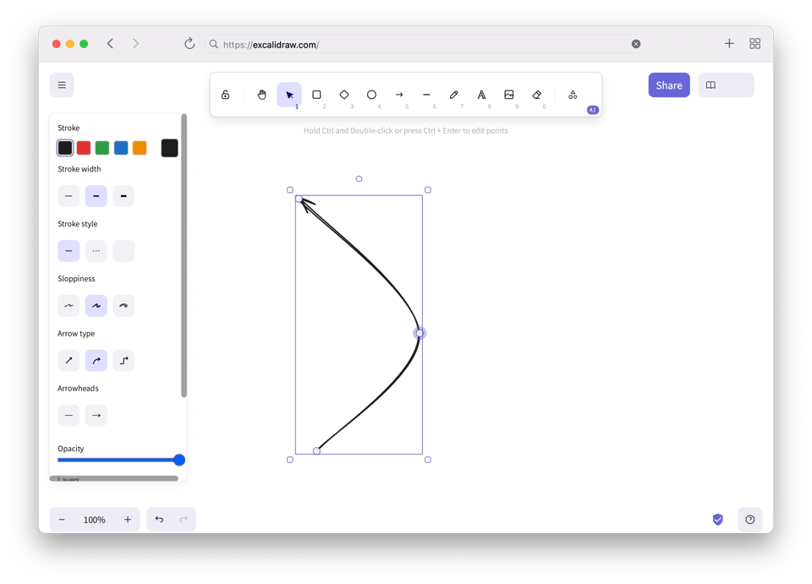This screenshot has width=812, height=584.
Task: Open the hamburger menu
Action: click(x=61, y=85)
